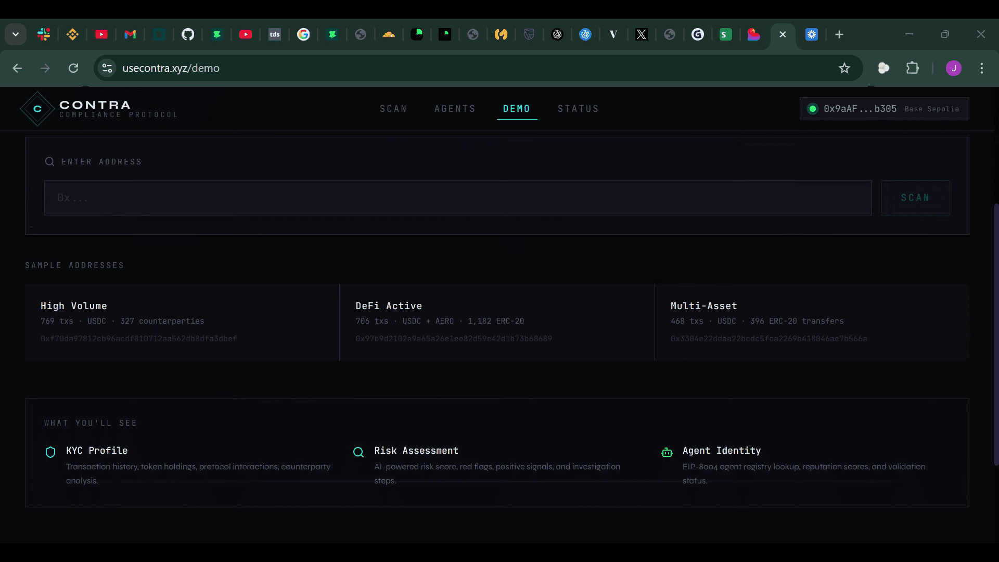Click the Base Sepolia network label
999x562 pixels.
(x=932, y=109)
